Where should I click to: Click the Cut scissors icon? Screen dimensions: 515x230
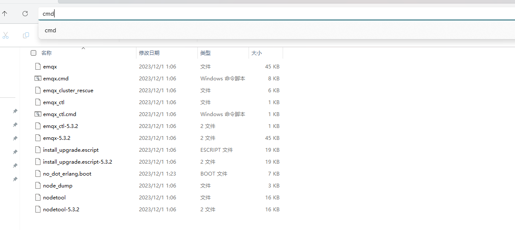[x=6, y=35]
